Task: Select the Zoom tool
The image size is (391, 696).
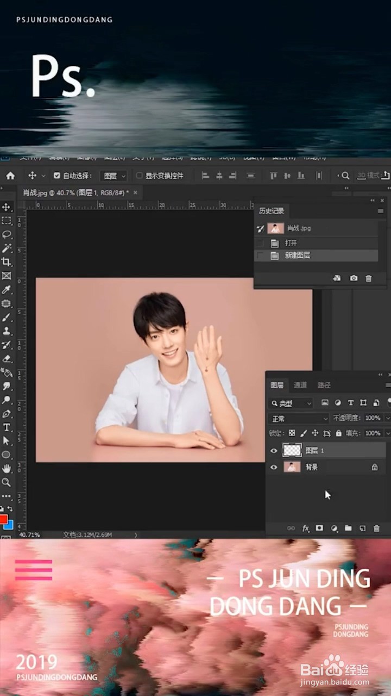Action: (x=7, y=482)
